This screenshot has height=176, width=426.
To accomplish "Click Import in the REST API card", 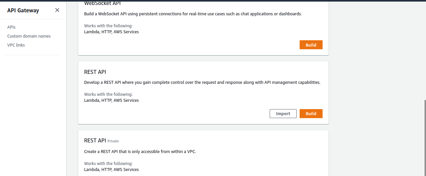I will coord(283,113).
